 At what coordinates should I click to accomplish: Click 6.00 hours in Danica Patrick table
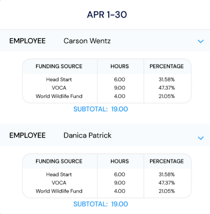tap(119, 174)
